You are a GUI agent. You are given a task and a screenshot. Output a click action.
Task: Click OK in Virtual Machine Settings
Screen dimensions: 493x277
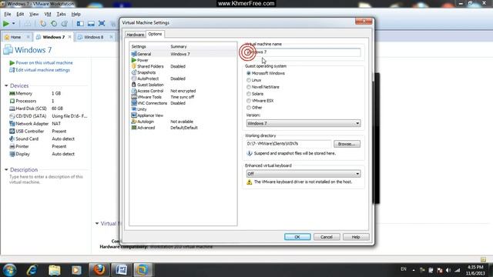pyautogui.click(x=297, y=237)
